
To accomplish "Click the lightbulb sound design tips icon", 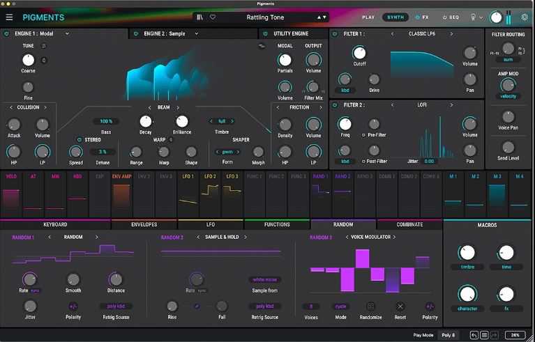I will [473, 17].
